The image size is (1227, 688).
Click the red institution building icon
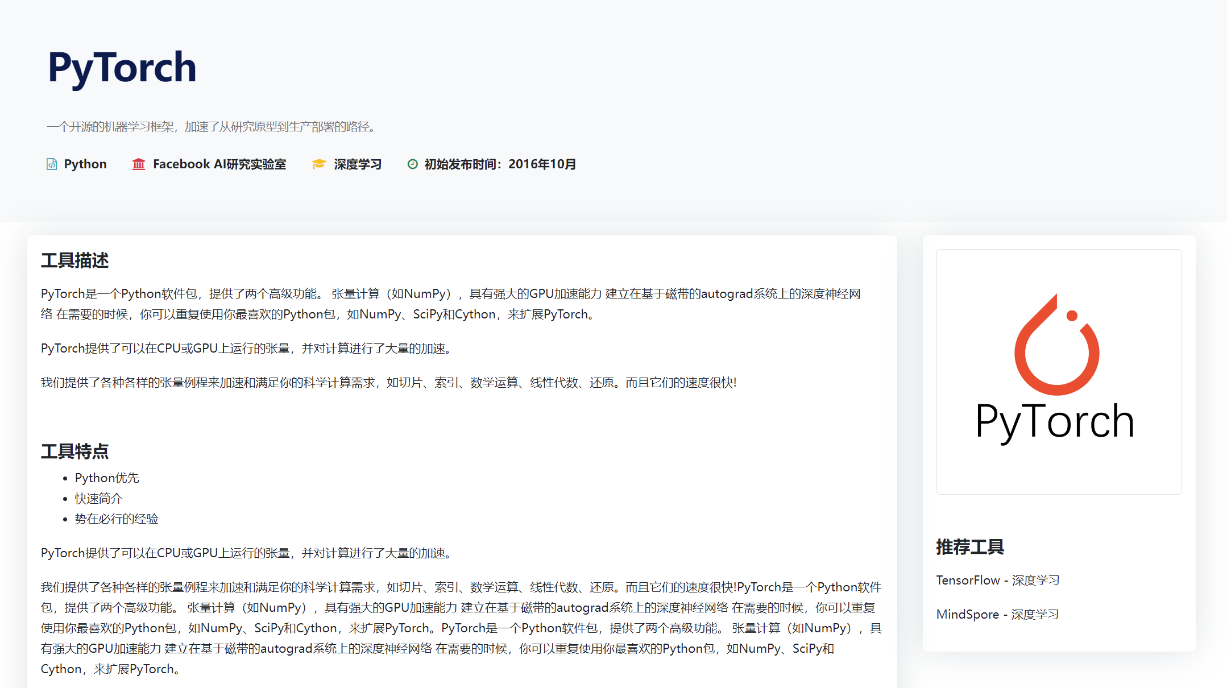(139, 164)
